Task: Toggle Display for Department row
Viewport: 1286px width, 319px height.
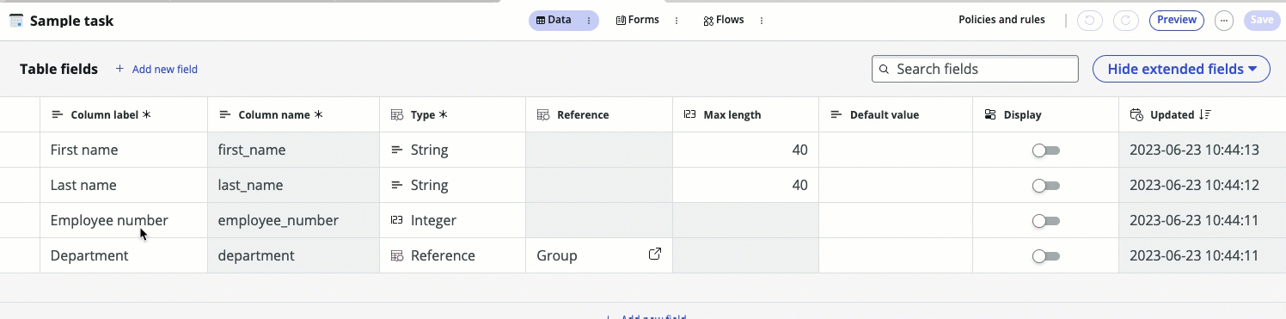Action: click(1046, 256)
